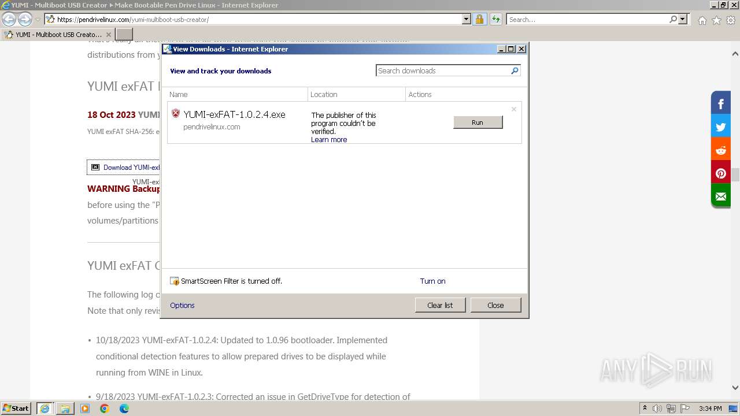Screen dimensions: 740x416
Task: Show hidden system tray icons
Action: 645,408
